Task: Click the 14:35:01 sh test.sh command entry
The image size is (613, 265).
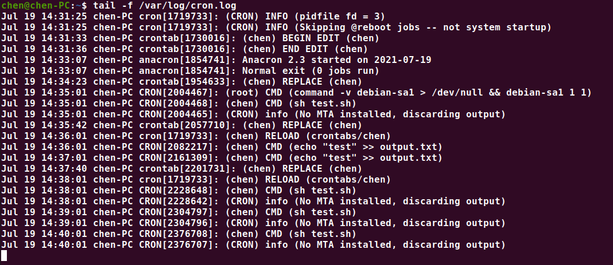Action: pyautogui.click(x=179, y=104)
